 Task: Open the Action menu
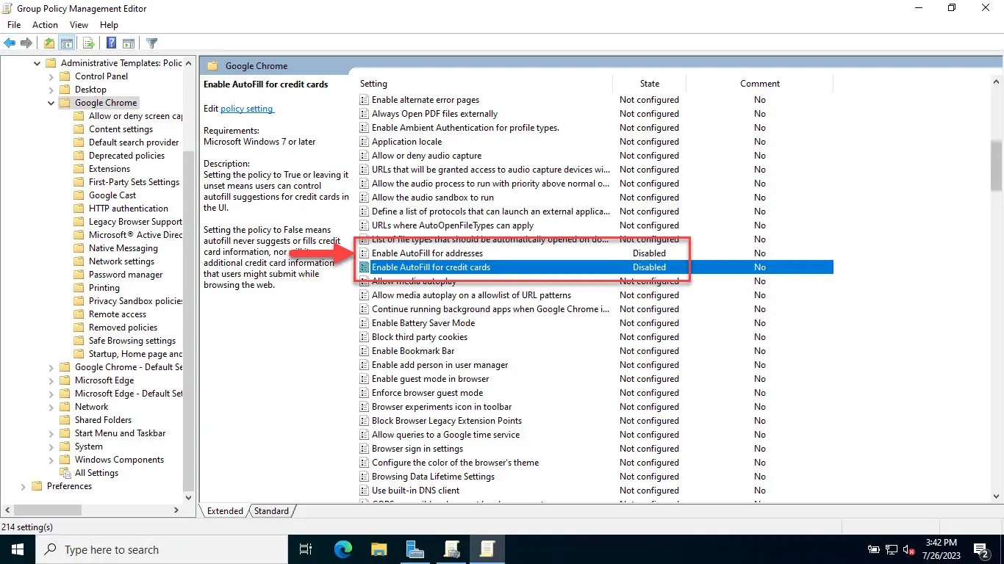[x=45, y=25]
